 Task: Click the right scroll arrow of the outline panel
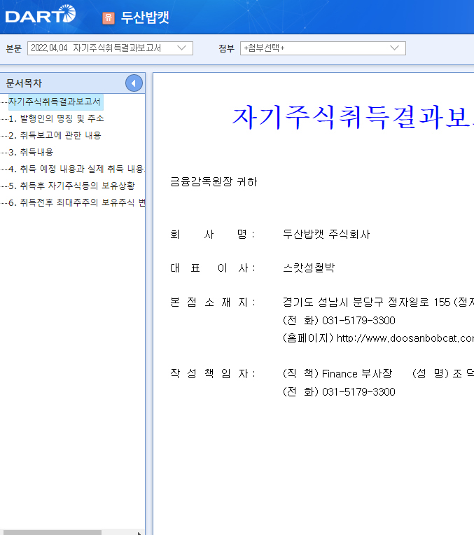coord(139,533)
